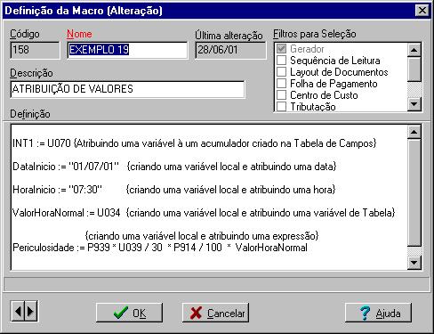The height and width of the screenshot is (334, 434).
Task: Click the OK button
Action: (x=129, y=313)
